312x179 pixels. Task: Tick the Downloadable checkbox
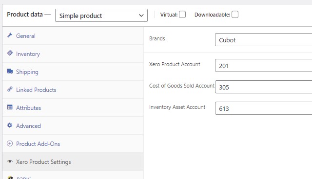pyautogui.click(x=235, y=15)
